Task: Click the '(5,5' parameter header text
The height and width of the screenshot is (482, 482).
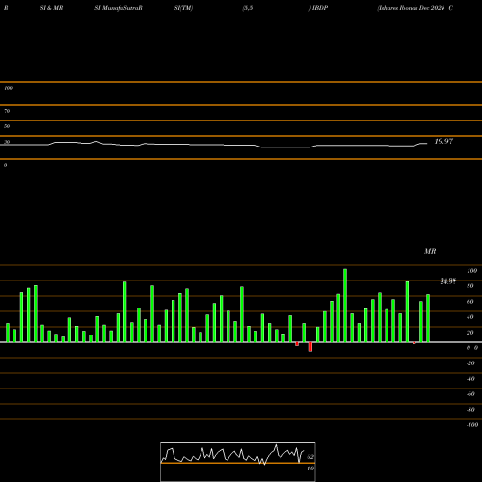Action: coord(248,8)
